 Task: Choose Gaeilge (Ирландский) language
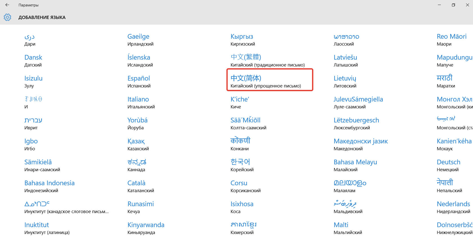click(x=140, y=40)
